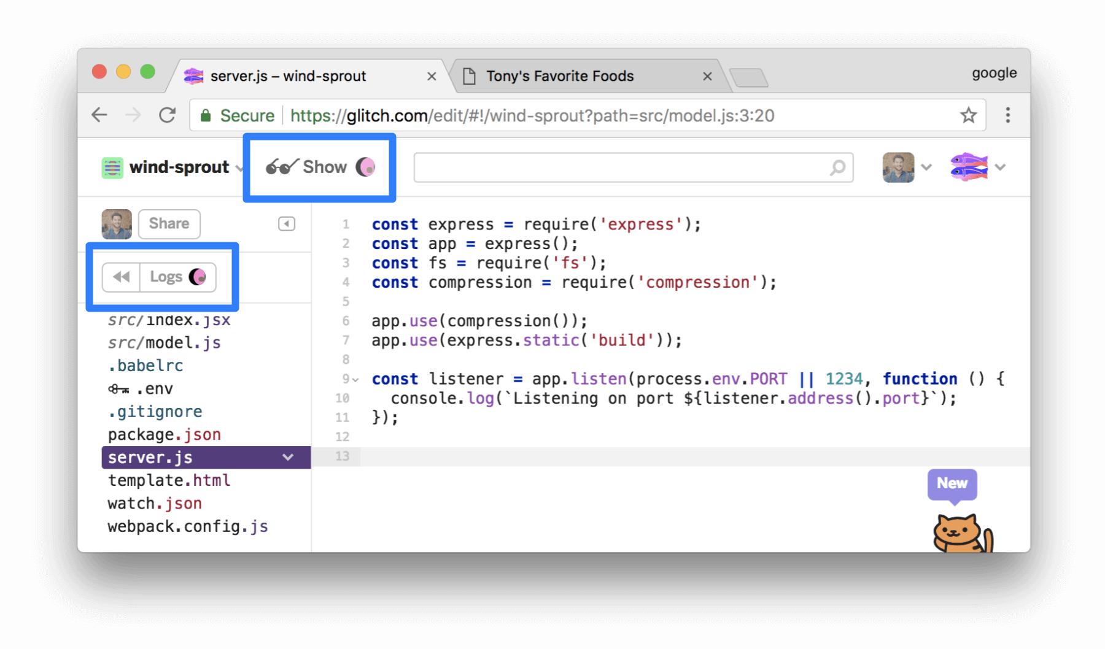Screen dimensions: 1105x649
Task: Click the user avatar profile picture
Action: pyautogui.click(x=898, y=166)
